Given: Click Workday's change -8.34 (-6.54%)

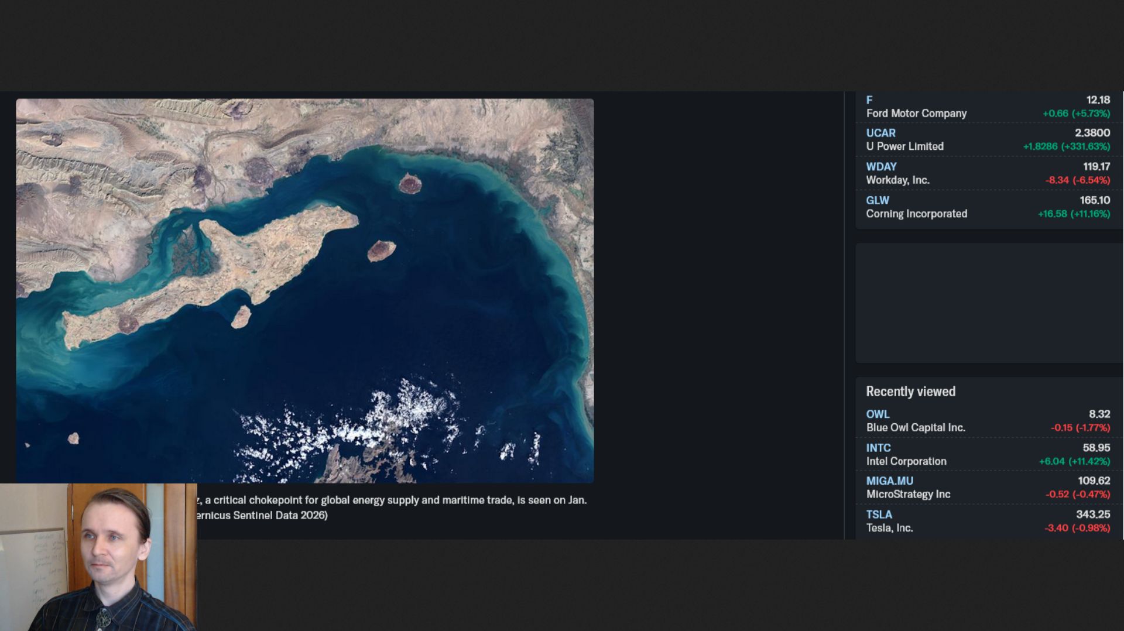Looking at the screenshot, I should point(1077,180).
